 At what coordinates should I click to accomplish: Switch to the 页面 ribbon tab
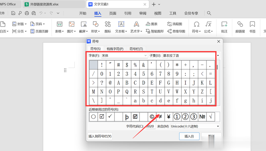point(113,13)
